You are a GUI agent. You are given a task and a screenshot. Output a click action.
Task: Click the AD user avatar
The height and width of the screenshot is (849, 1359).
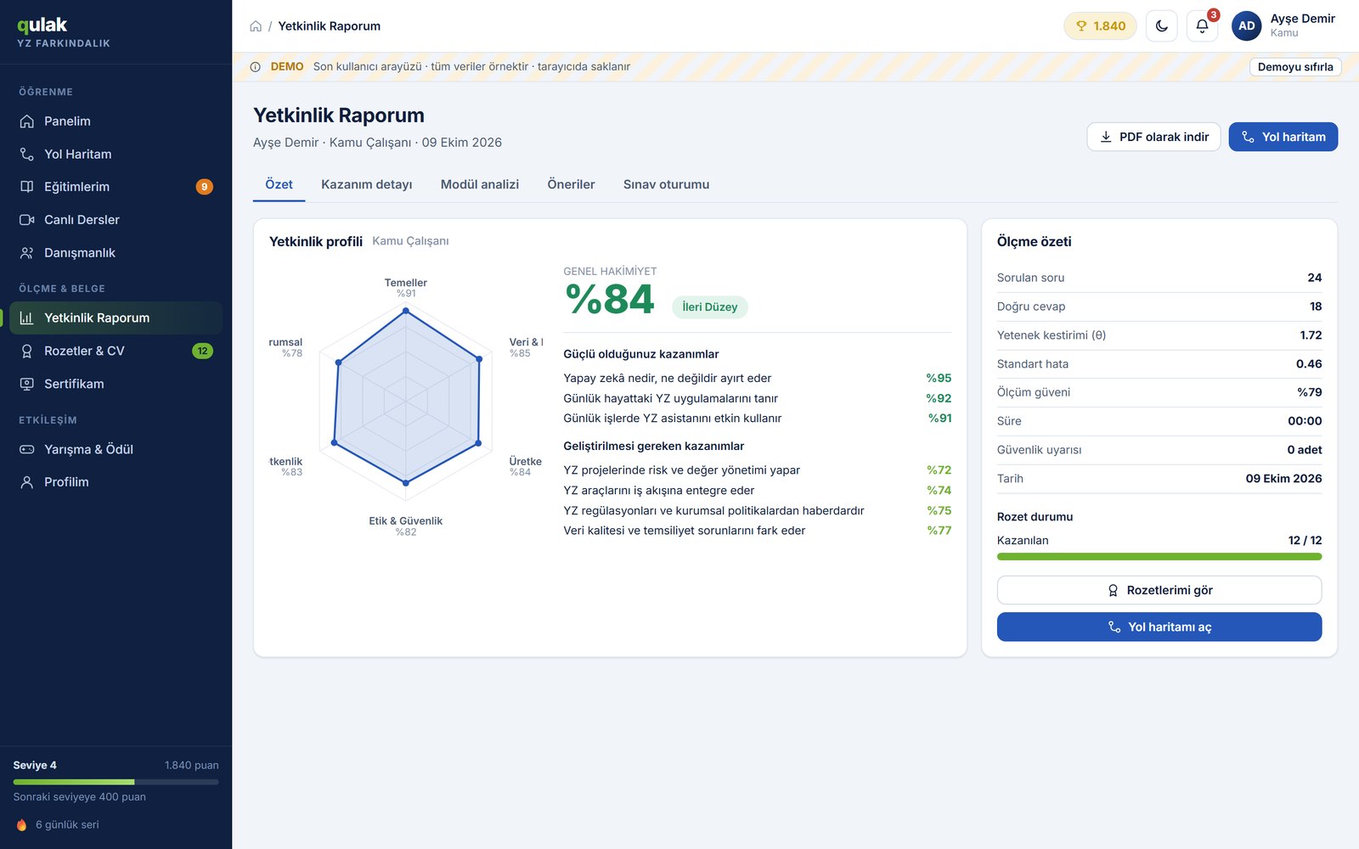[1246, 26]
